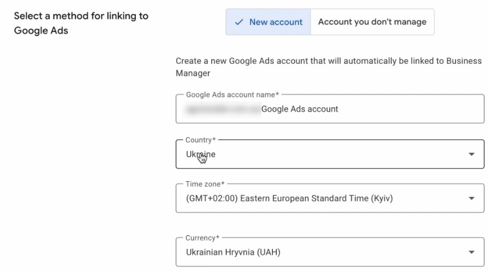Click the Currency* field label

click(201, 238)
